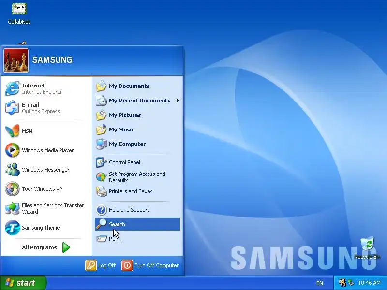Screen dimensions: 387x290
Task: Launch Internet Explorer icon in Start menu
Action: tap(12, 88)
